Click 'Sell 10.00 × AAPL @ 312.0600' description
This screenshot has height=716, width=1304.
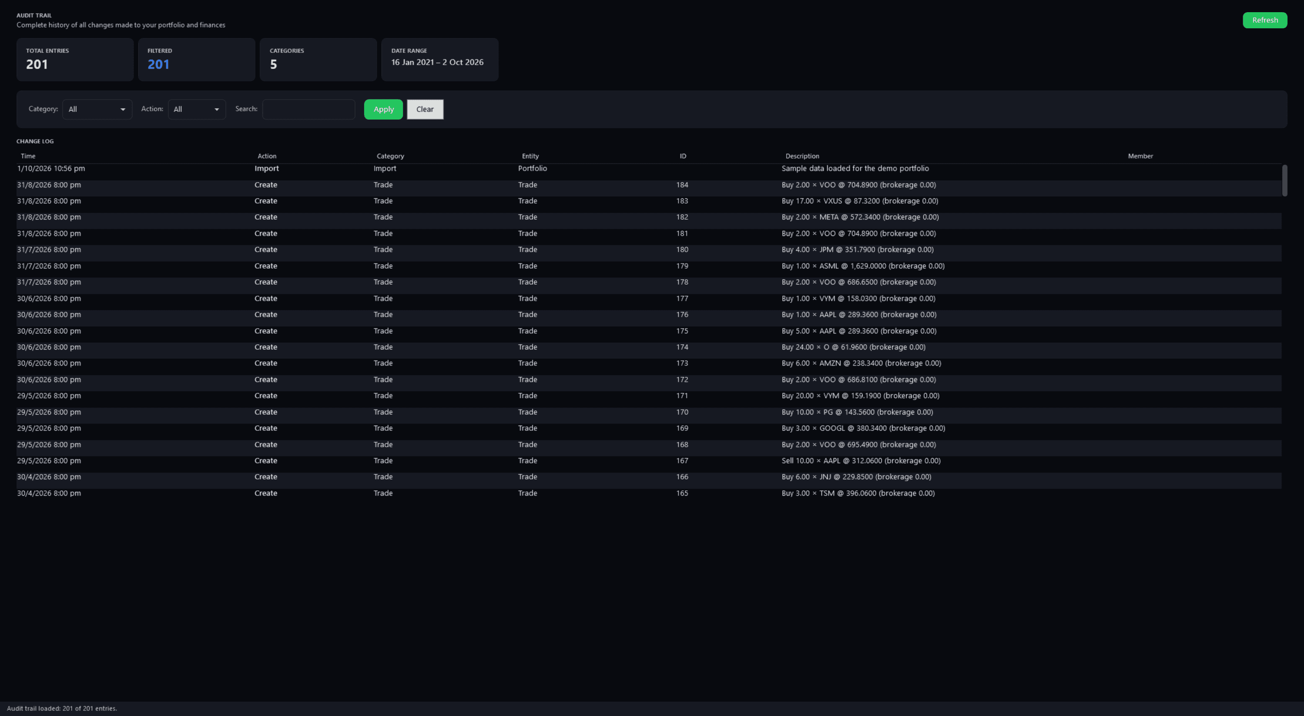tap(861, 461)
